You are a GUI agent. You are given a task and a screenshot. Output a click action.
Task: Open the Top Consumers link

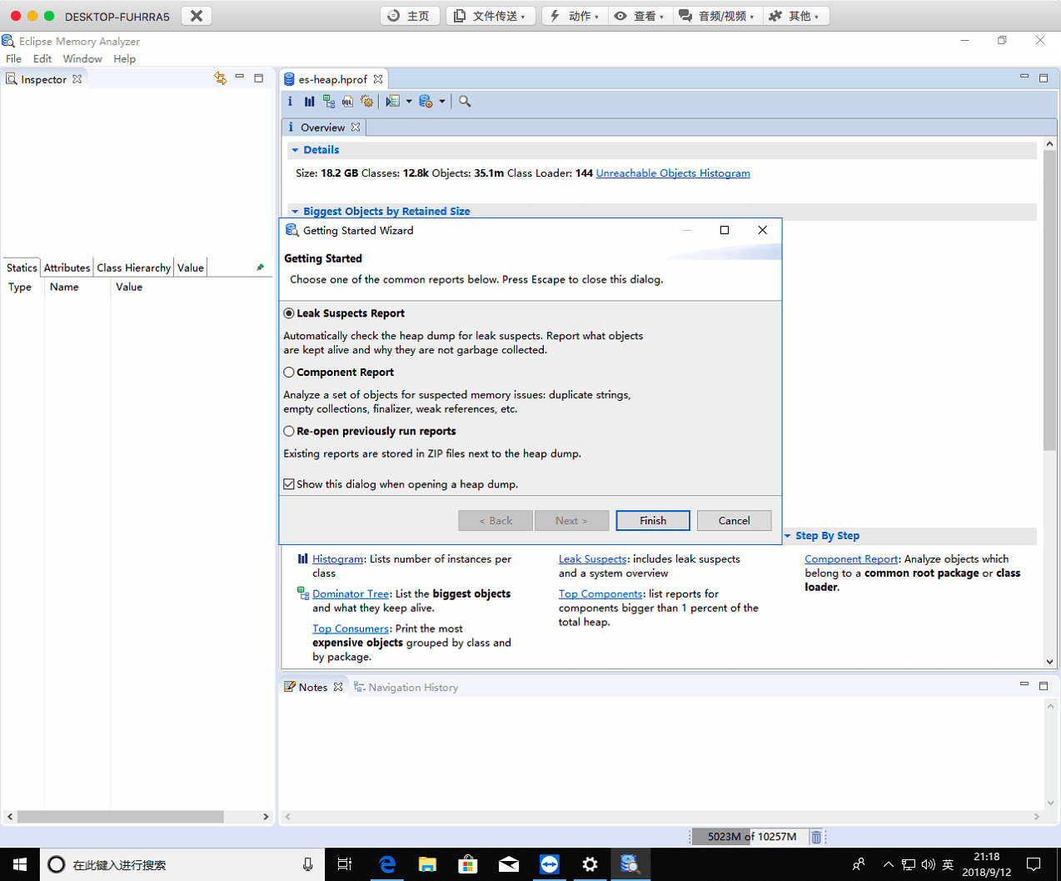coord(351,628)
